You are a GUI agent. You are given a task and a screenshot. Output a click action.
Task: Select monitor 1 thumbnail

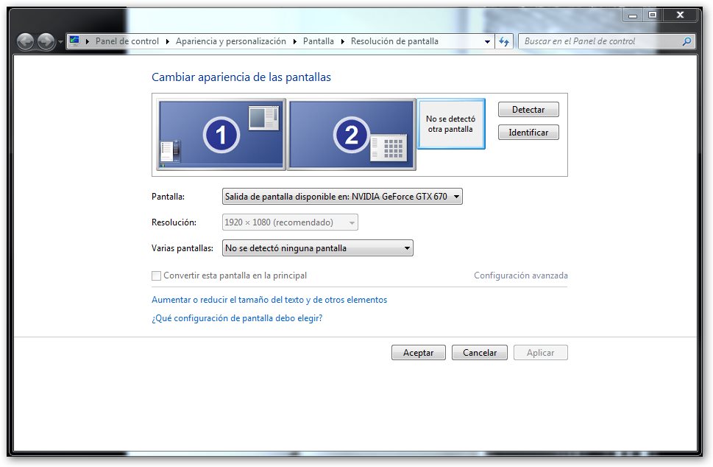coord(221,134)
